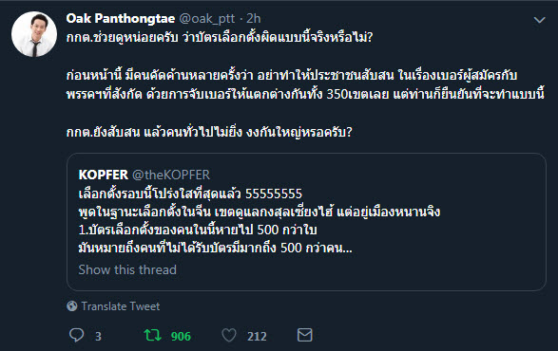Open Oak Panthongtae display name

[121, 18]
